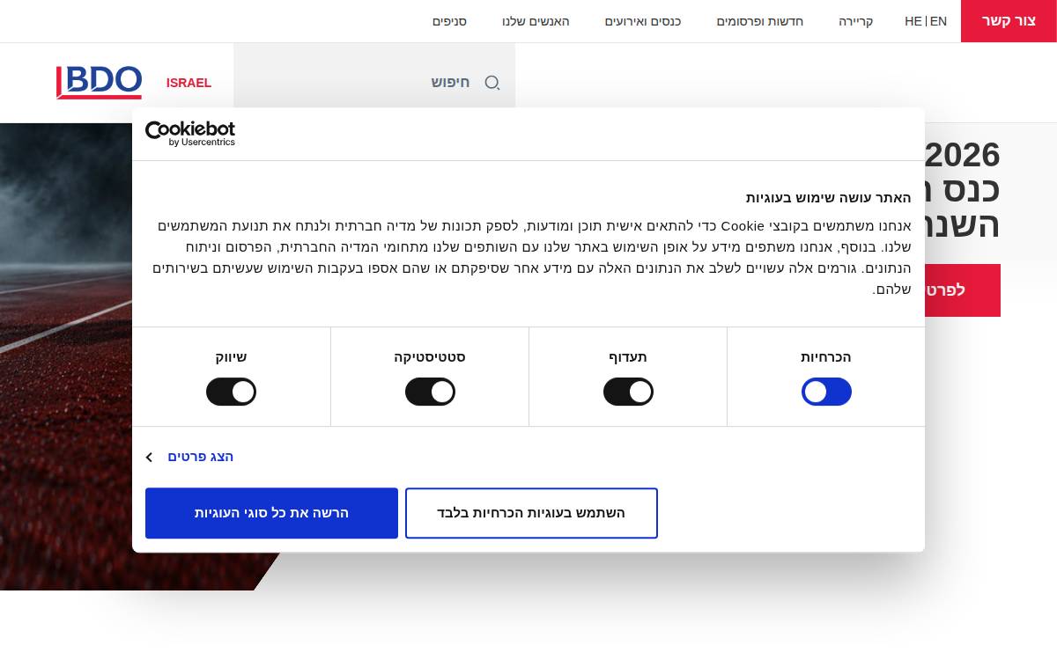Click the חיפוש search field

click(x=374, y=83)
